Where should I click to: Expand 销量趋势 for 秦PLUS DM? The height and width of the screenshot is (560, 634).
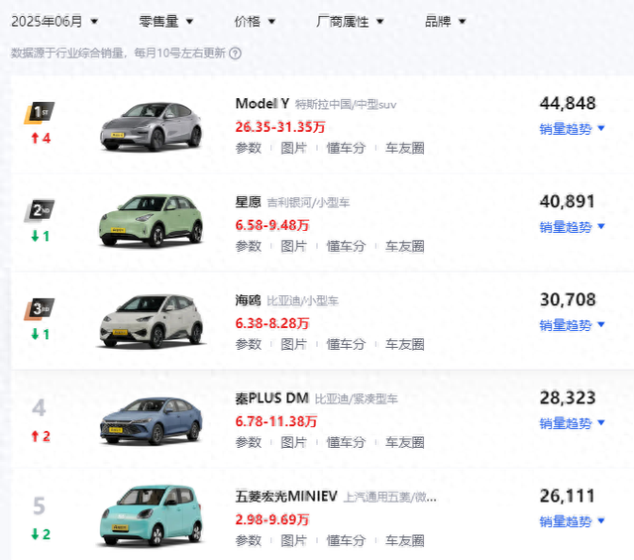[x=573, y=423]
